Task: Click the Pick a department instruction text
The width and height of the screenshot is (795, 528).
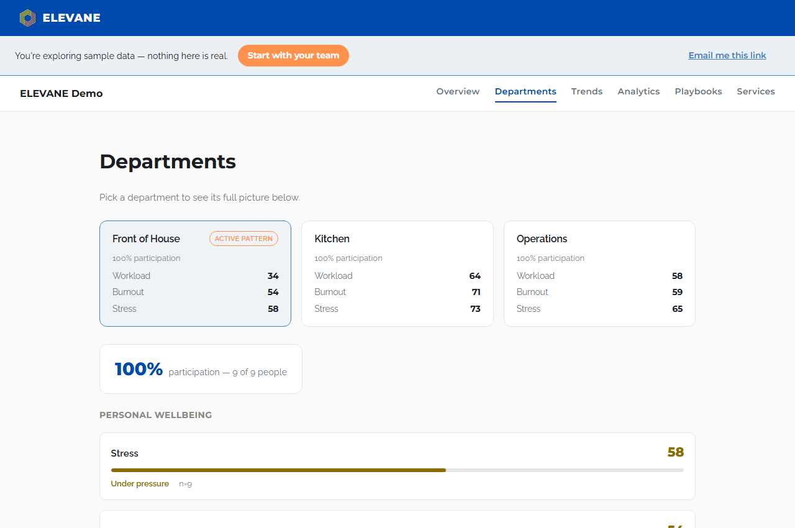Action: [199, 198]
